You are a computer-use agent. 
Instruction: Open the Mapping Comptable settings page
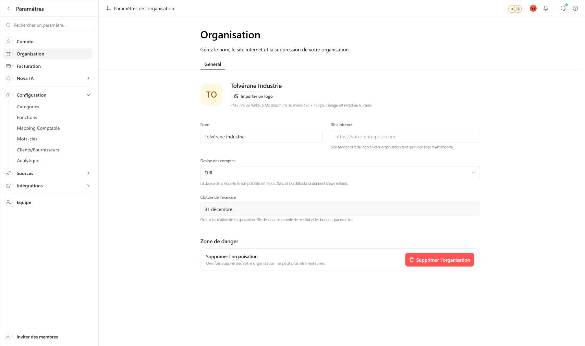(x=38, y=128)
